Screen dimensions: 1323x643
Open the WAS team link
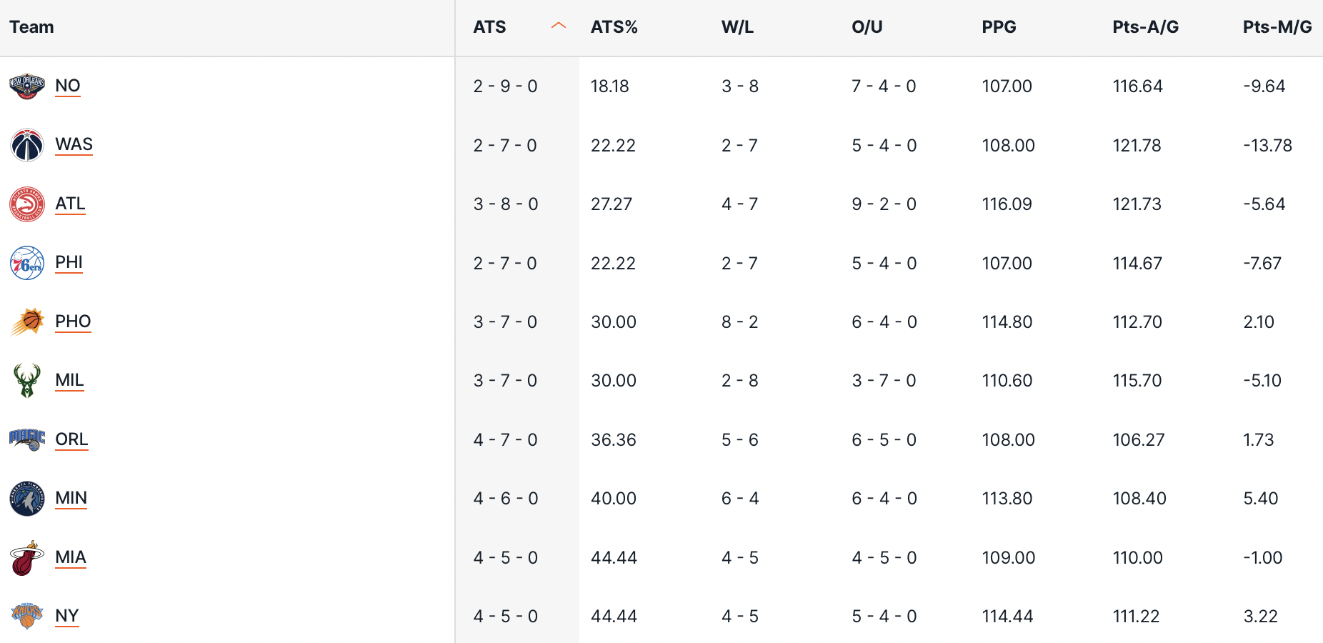pyautogui.click(x=74, y=144)
